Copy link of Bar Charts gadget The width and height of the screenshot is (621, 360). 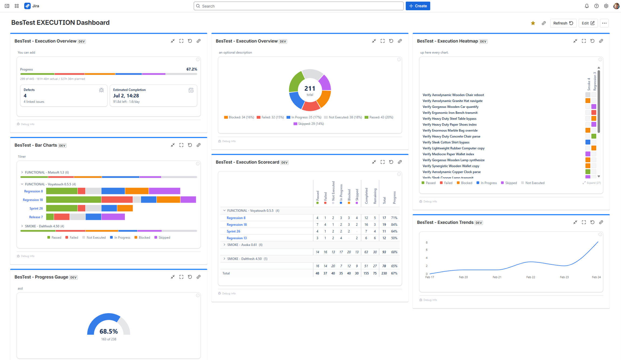click(x=199, y=145)
